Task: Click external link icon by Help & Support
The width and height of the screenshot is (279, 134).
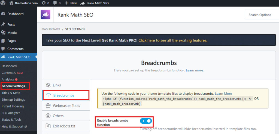Action: pos(26,127)
